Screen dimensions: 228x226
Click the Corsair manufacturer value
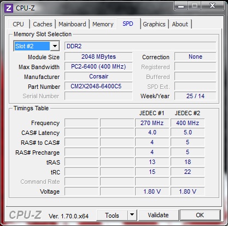(x=98, y=76)
